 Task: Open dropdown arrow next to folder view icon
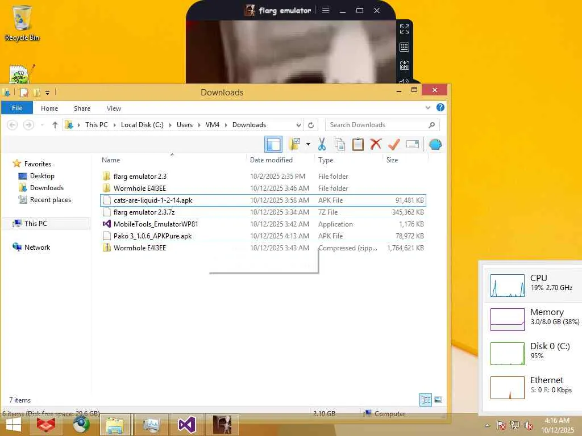tap(308, 144)
